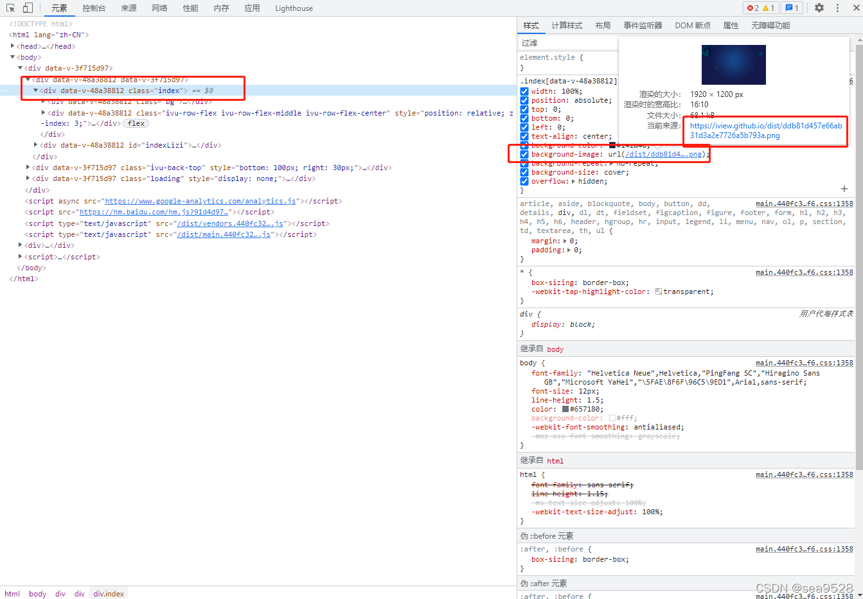Image resolution: width=863 pixels, height=599 pixels.
Task: Expand the overflow shorthand triangle
Action: 573,181
